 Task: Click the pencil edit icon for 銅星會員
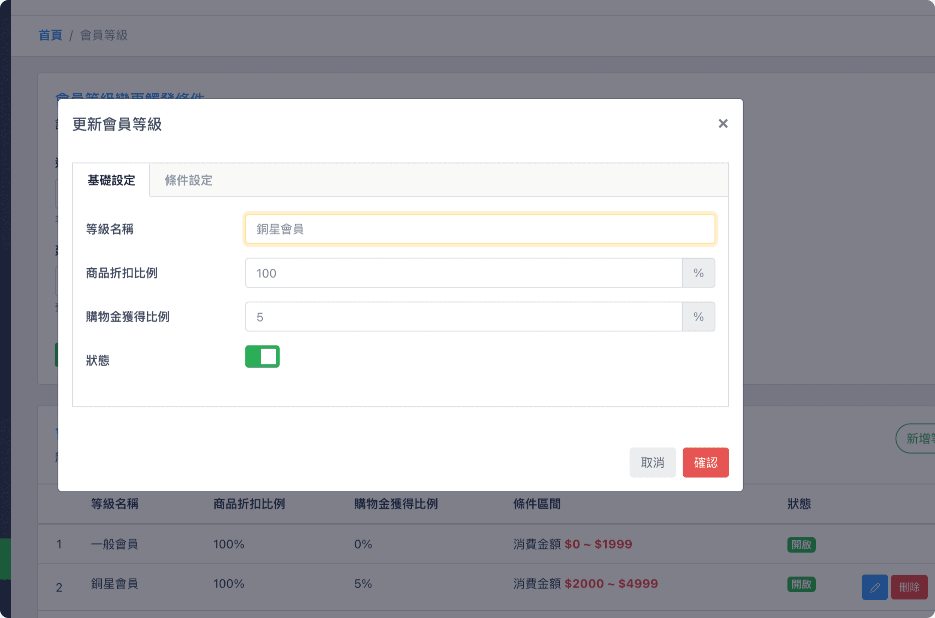point(875,587)
